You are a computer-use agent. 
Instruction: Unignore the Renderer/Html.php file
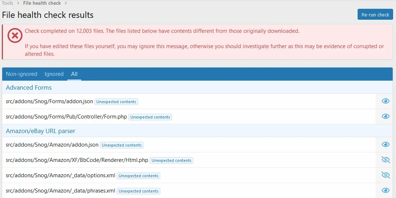tap(385, 160)
